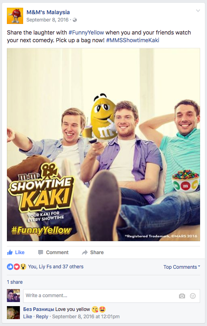Toggle the Like thumbs-up button
207x326 pixels.
coord(16,253)
